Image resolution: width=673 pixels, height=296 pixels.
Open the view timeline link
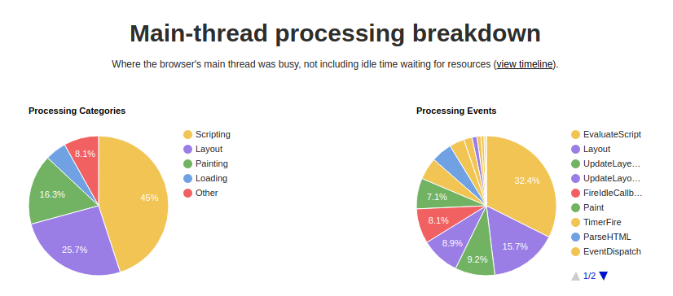point(525,64)
